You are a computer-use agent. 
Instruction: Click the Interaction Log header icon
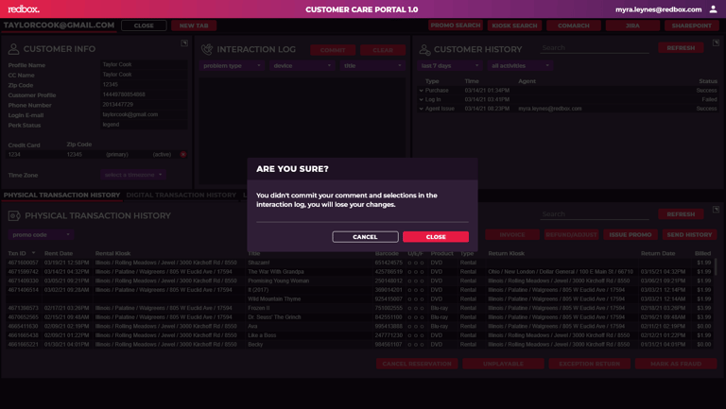coord(206,49)
